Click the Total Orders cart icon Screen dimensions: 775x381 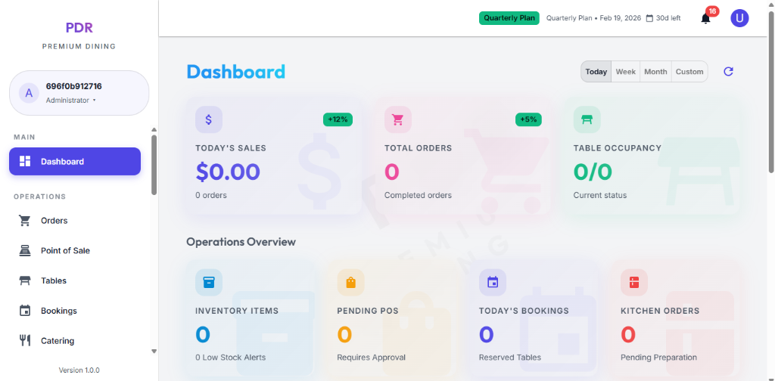tap(397, 119)
